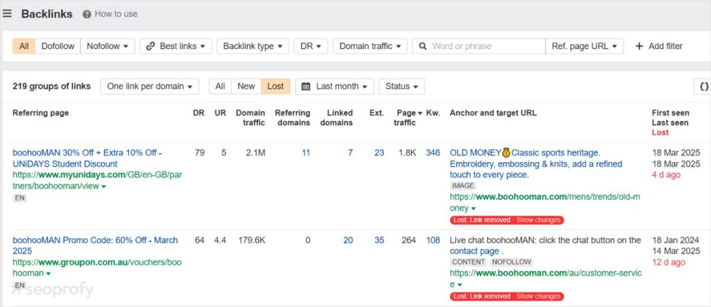Switch to the New links tab
This screenshot has height=307, width=711.
(x=246, y=87)
